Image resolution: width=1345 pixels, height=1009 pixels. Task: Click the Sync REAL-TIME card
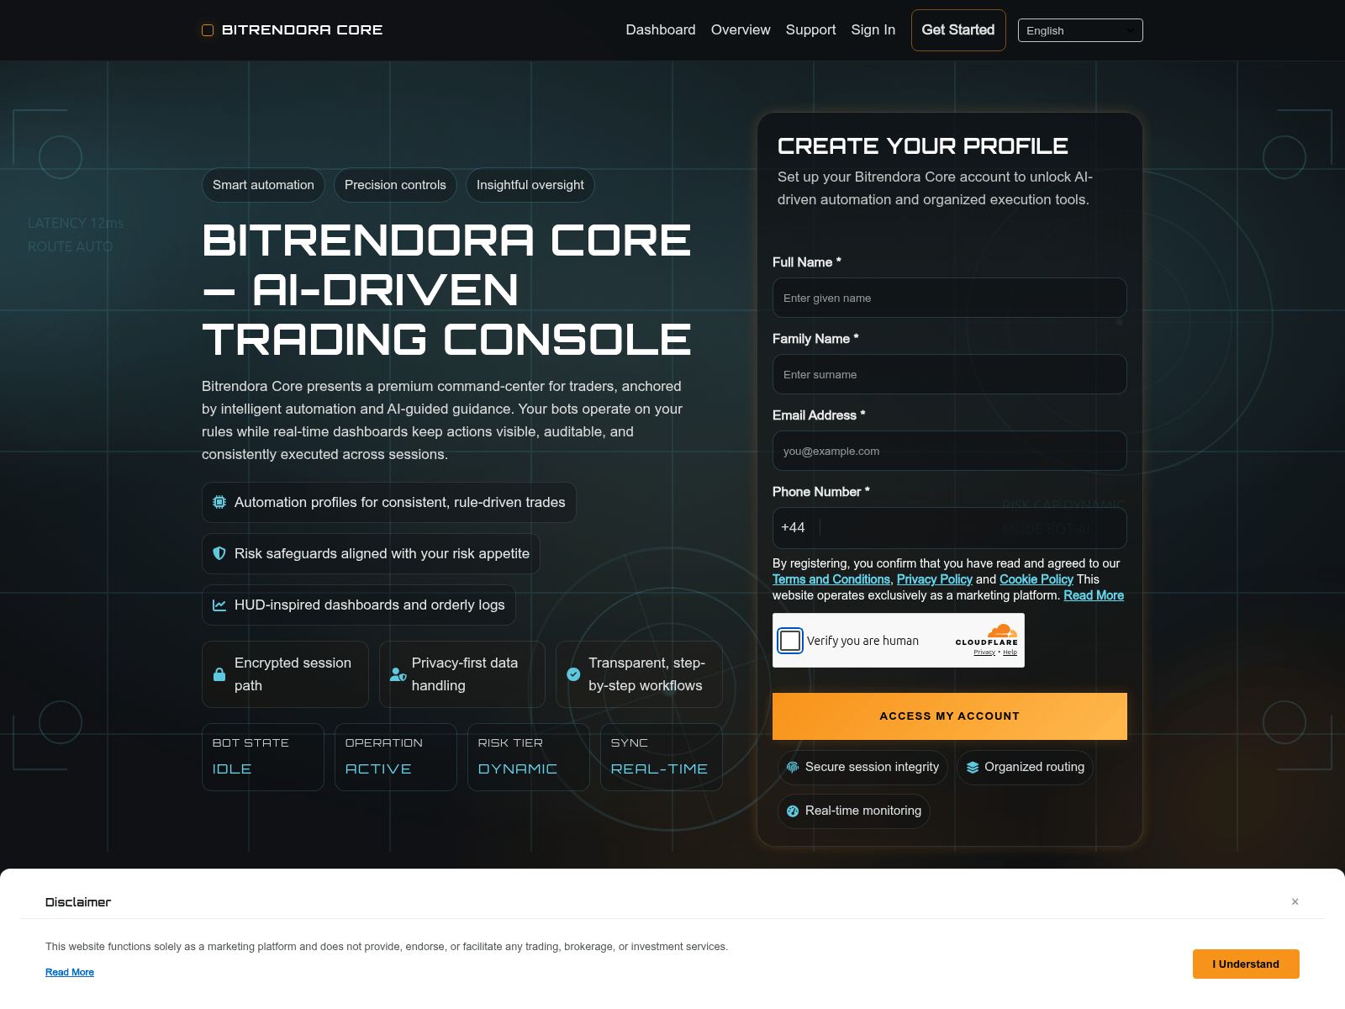pos(662,757)
